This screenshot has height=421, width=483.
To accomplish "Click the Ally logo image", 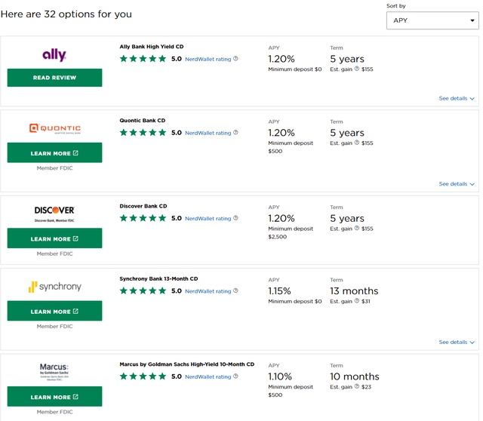I will [54, 55].
